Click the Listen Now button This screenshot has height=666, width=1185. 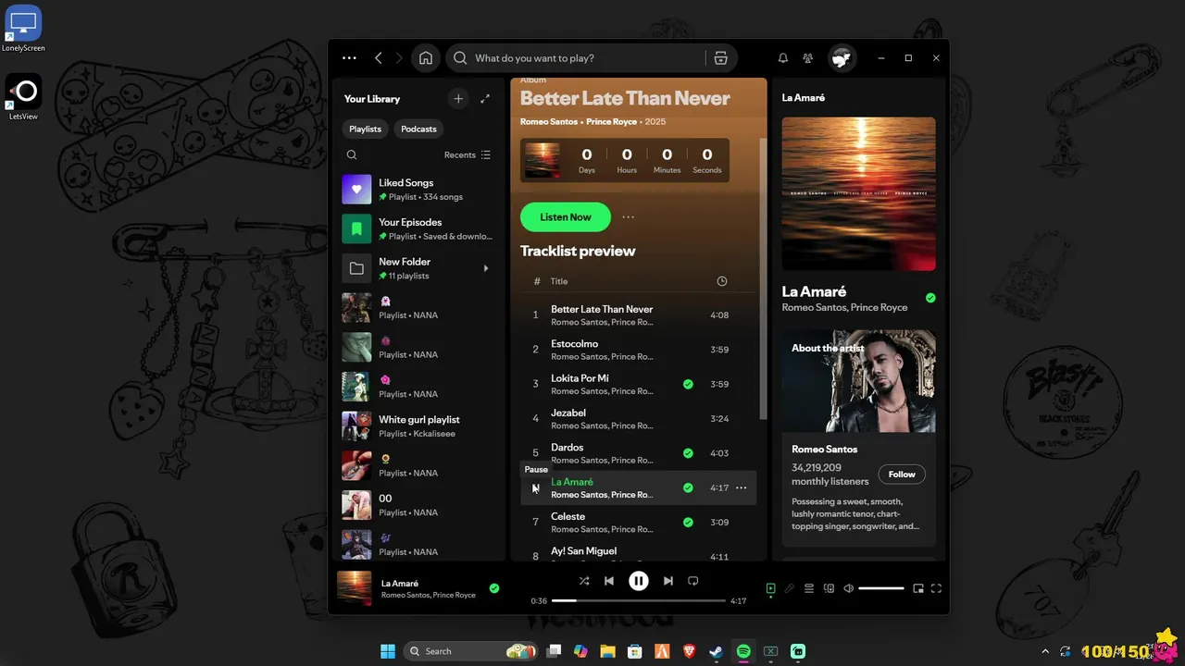[x=566, y=217]
